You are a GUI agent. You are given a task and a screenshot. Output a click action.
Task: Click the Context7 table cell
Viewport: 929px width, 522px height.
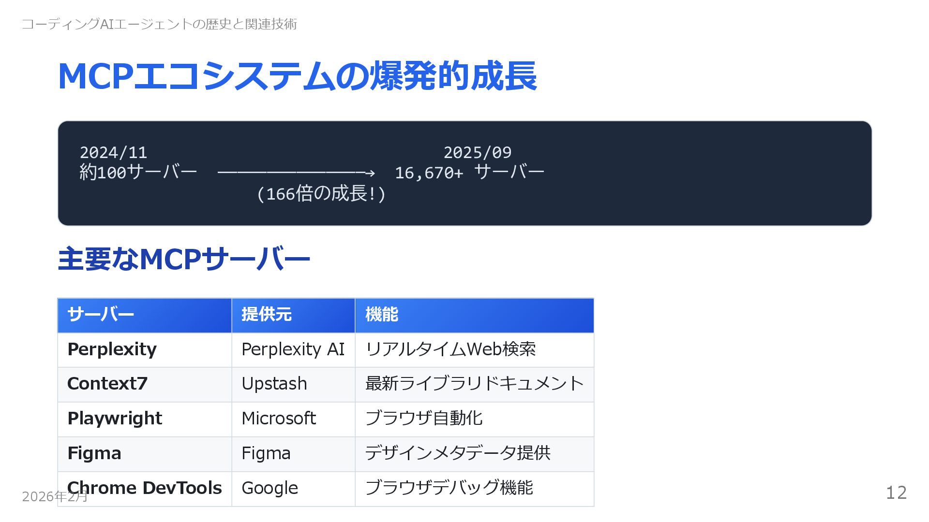pyautogui.click(x=107, y=384)
